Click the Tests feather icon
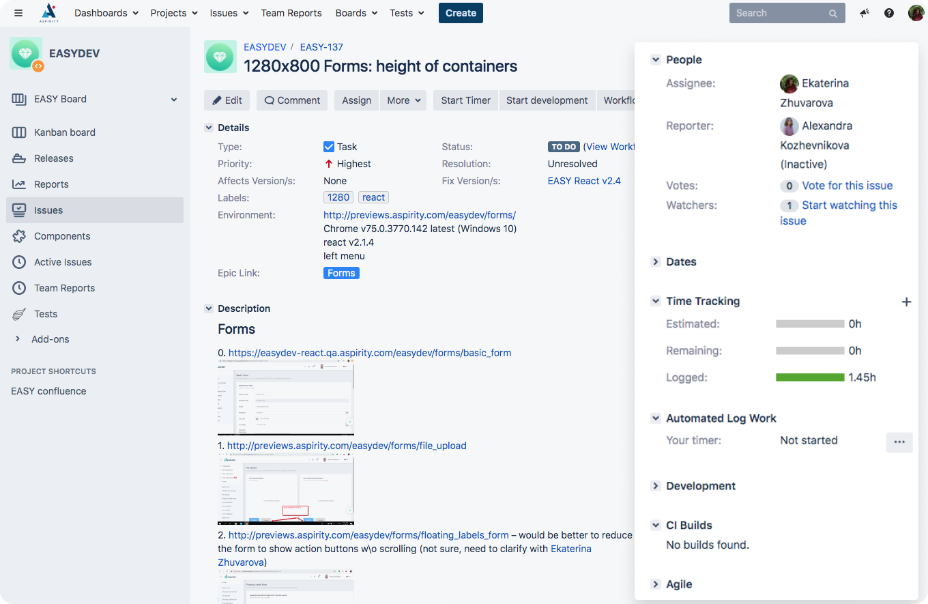Viewport: 928px width, 604px height. (19, 314)
